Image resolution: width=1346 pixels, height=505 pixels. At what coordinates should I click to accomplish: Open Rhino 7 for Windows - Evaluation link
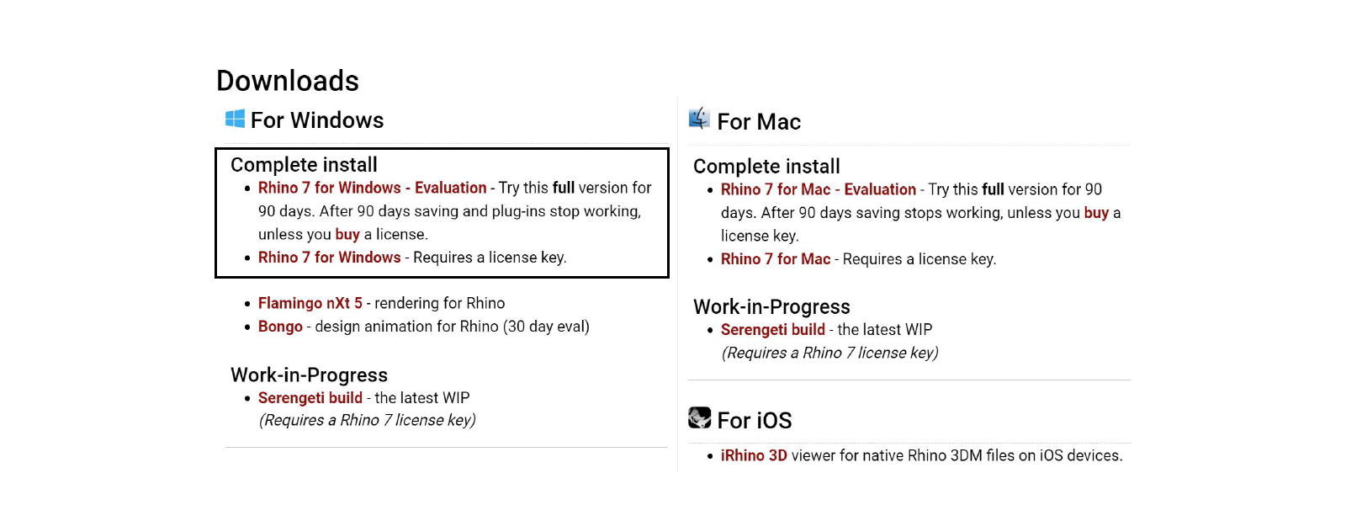[372, 188]
